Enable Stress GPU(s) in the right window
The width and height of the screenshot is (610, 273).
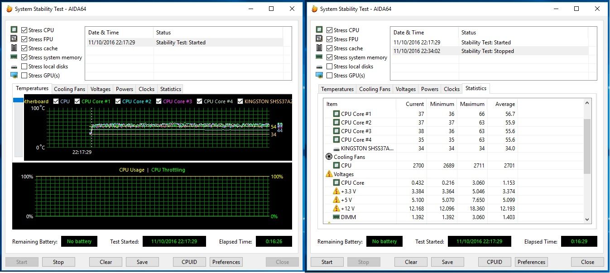pyautogui.click(x=330, y=76)
